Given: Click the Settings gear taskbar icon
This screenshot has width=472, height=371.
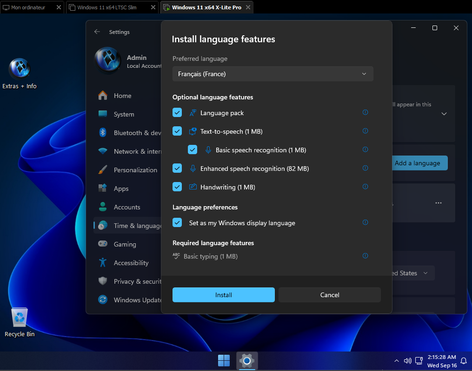Looking at the screenshot, I should click(x=247, y=360).
